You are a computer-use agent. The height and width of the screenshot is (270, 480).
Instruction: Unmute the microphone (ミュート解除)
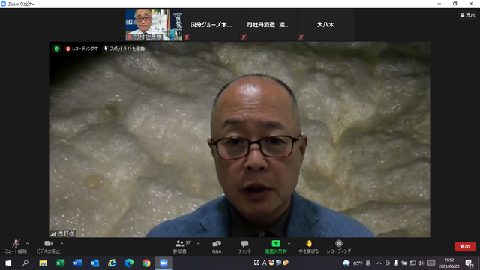(16, 247)
